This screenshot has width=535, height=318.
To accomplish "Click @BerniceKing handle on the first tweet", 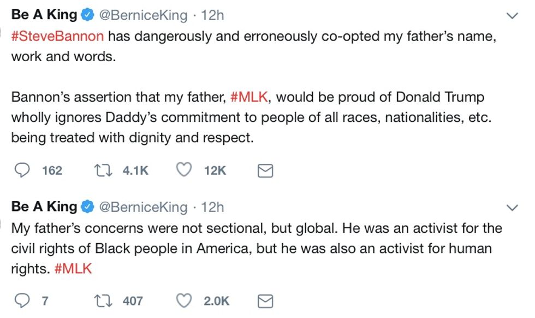I will click(142, 15).
